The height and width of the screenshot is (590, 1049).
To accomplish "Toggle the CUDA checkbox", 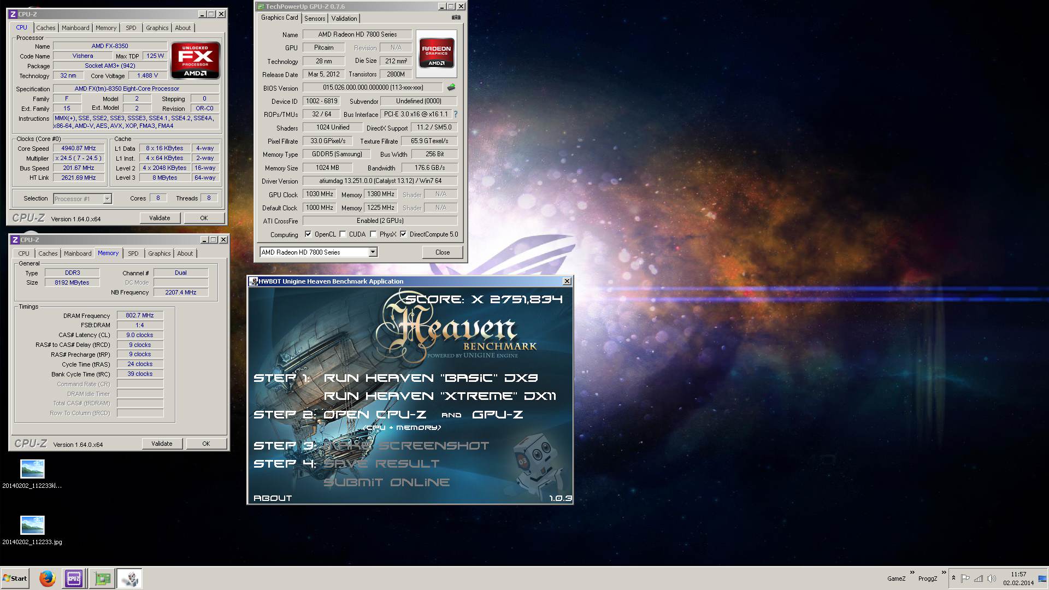I will pos(343,234).
